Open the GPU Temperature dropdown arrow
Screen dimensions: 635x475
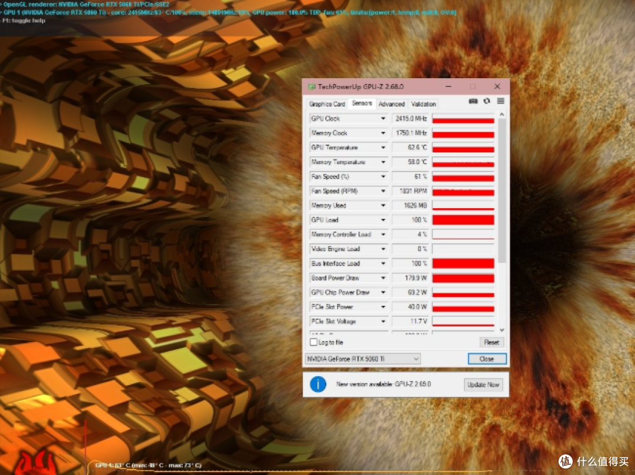pos(383,148)
